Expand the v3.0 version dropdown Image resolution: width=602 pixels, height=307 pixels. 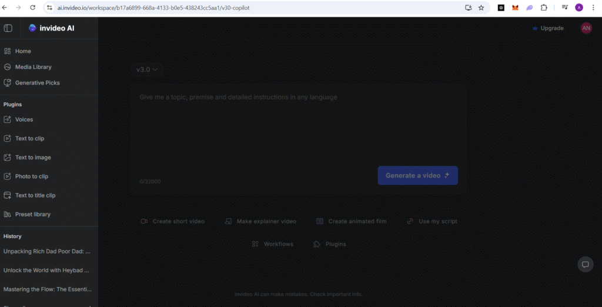(147, 69)
